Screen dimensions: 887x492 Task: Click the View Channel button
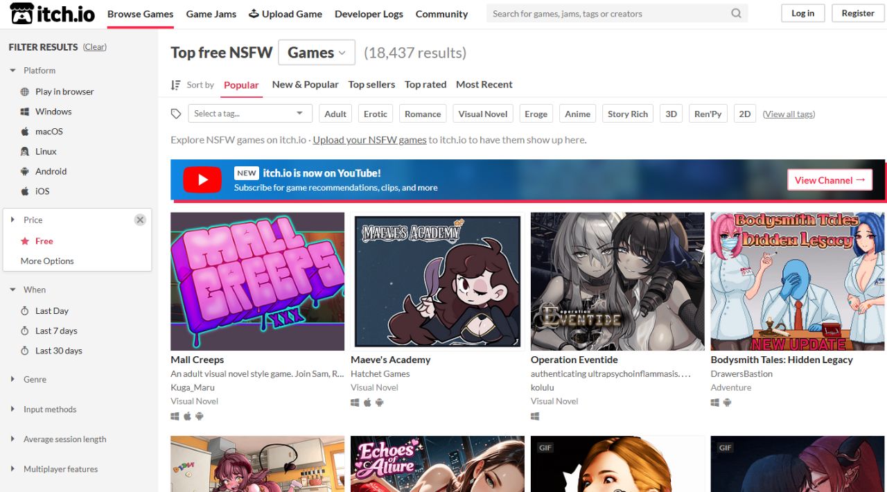(x=829, y=180)
